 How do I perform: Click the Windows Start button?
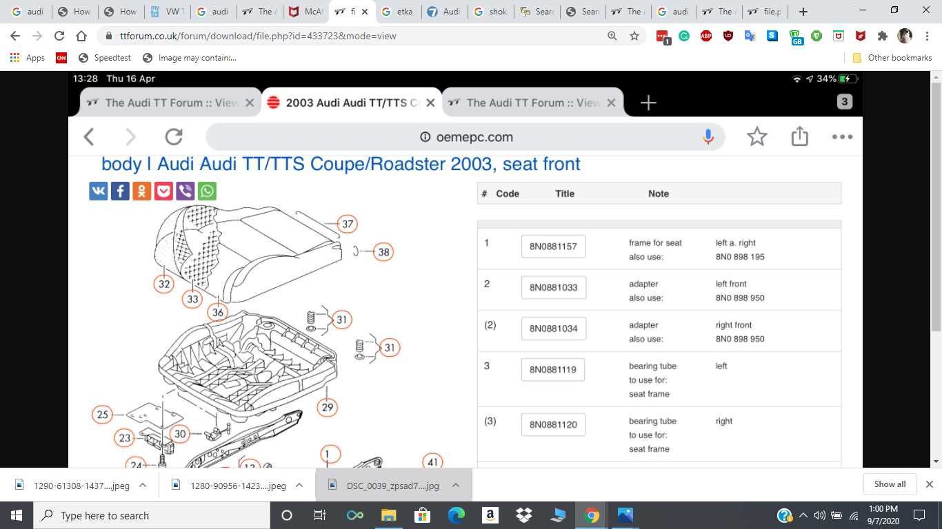pyautogui.click(x=17, y=515)
